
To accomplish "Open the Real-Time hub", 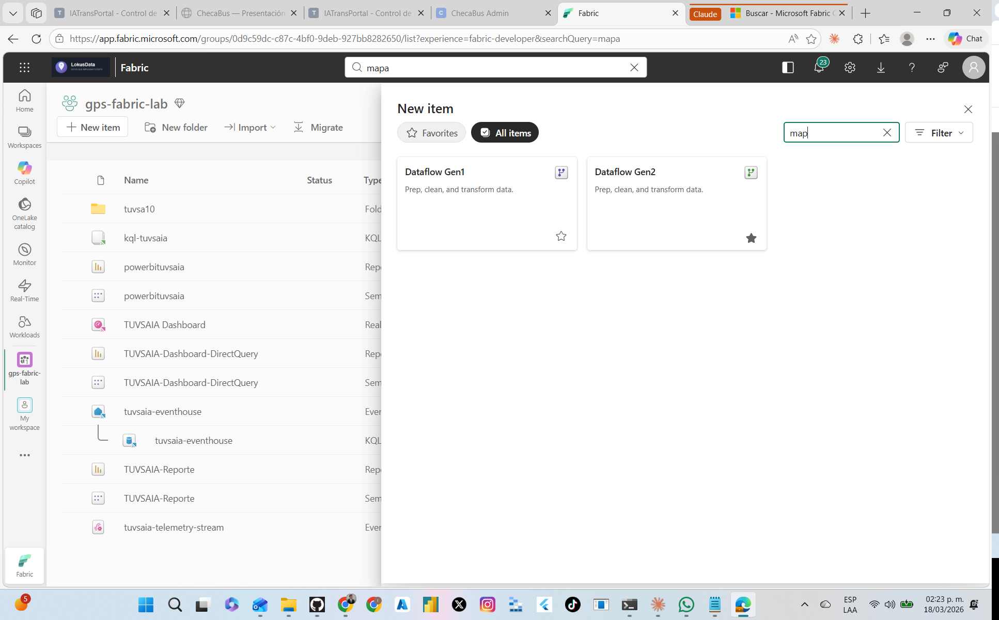I will 24,290.
